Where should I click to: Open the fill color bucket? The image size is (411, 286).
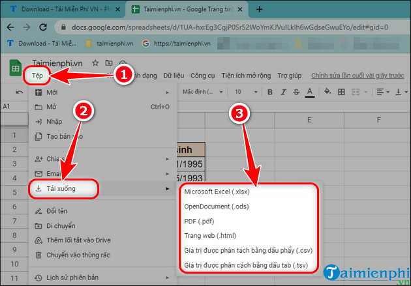pos(327,92)
